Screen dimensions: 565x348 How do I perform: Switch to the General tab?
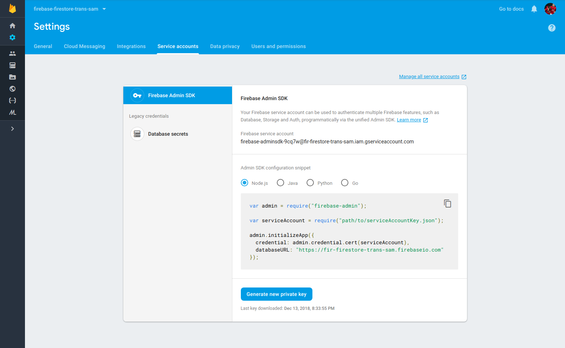43,46
